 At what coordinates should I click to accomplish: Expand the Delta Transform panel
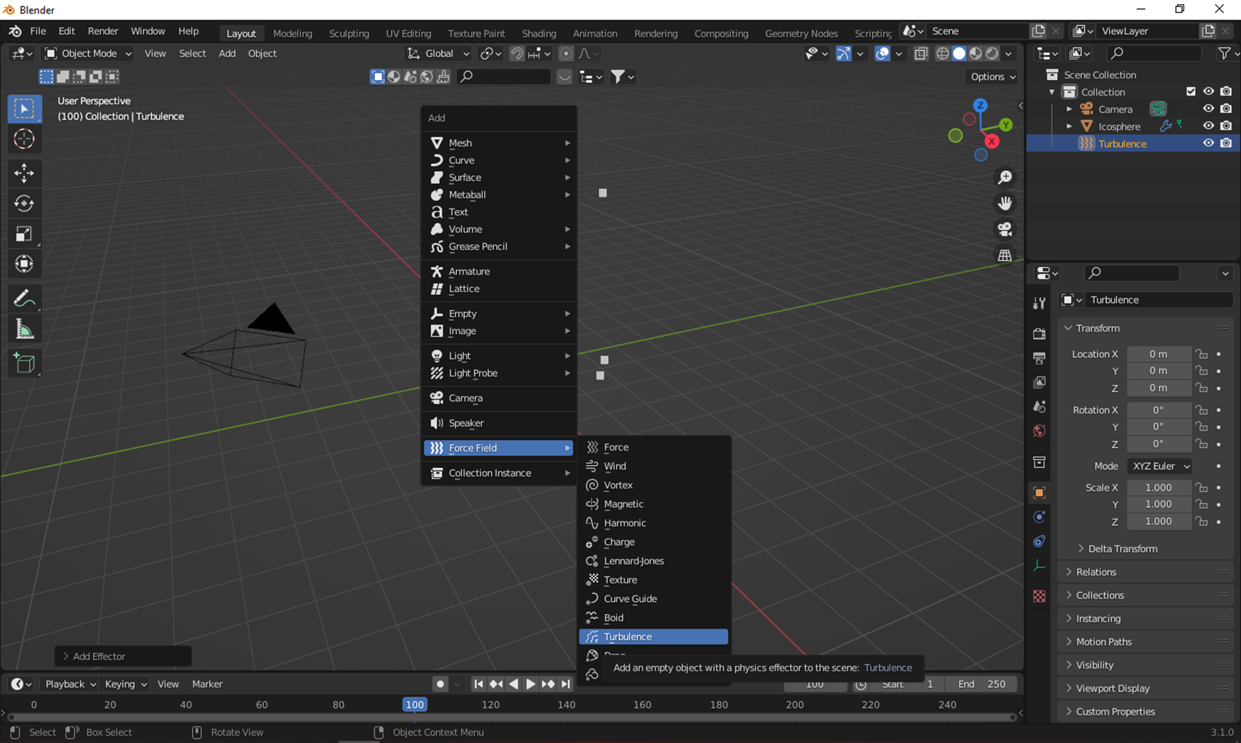pos(1122,549)
